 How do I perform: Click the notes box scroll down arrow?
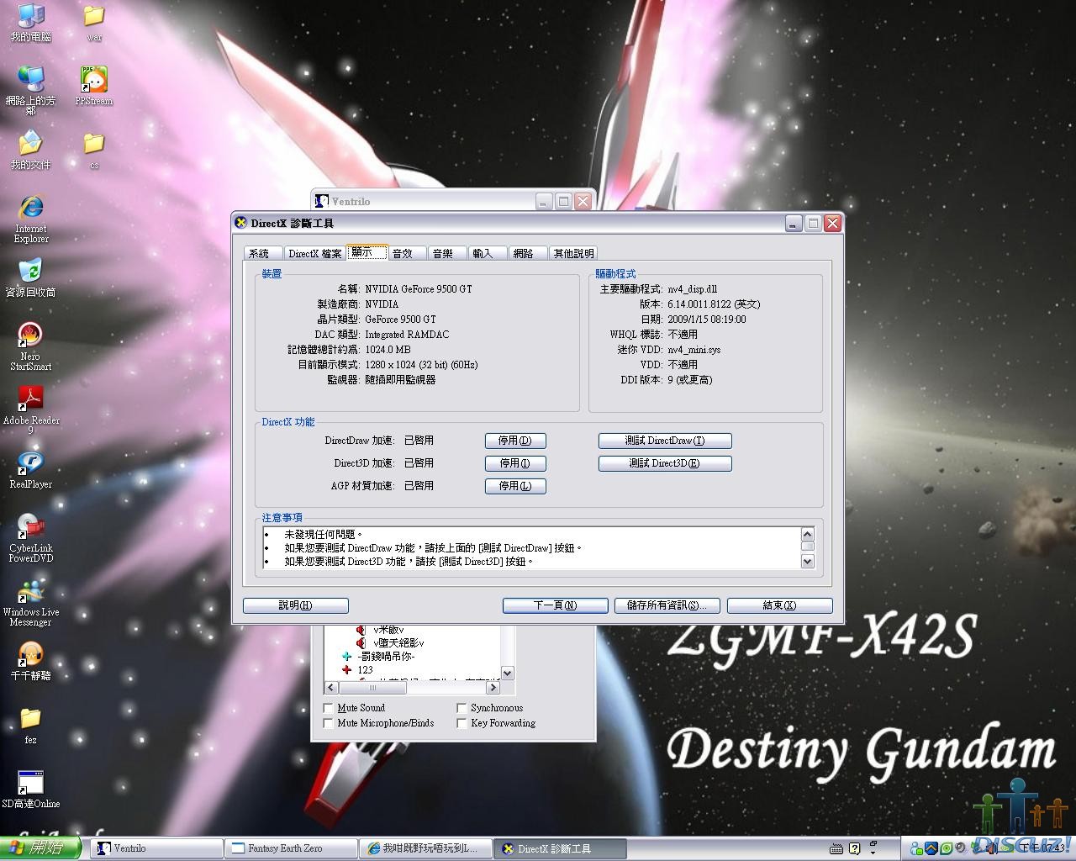coord(808,562)
